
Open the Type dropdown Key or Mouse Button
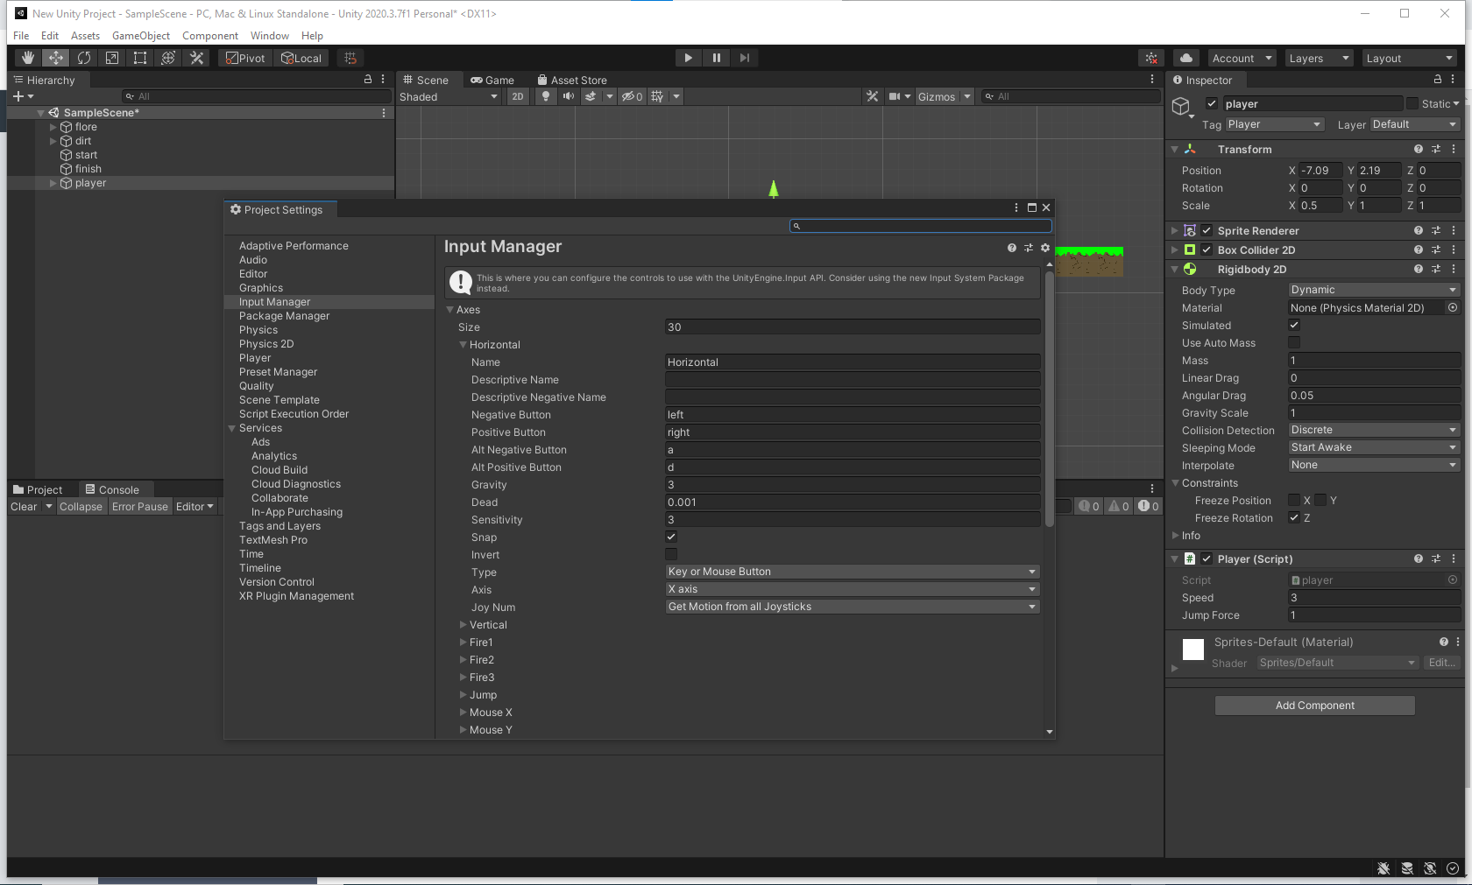pyautogui.click(x=853, y=572)
